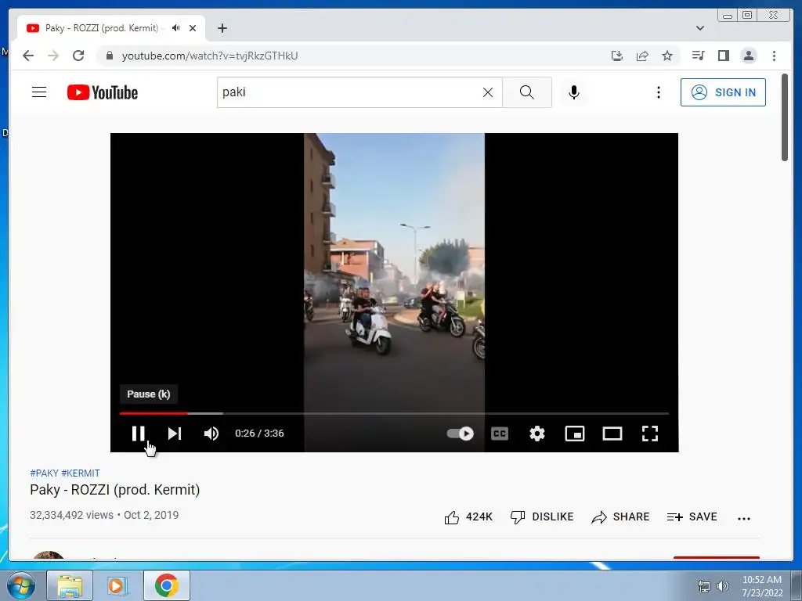Like the video (424K)

click(x=468, y=517)
